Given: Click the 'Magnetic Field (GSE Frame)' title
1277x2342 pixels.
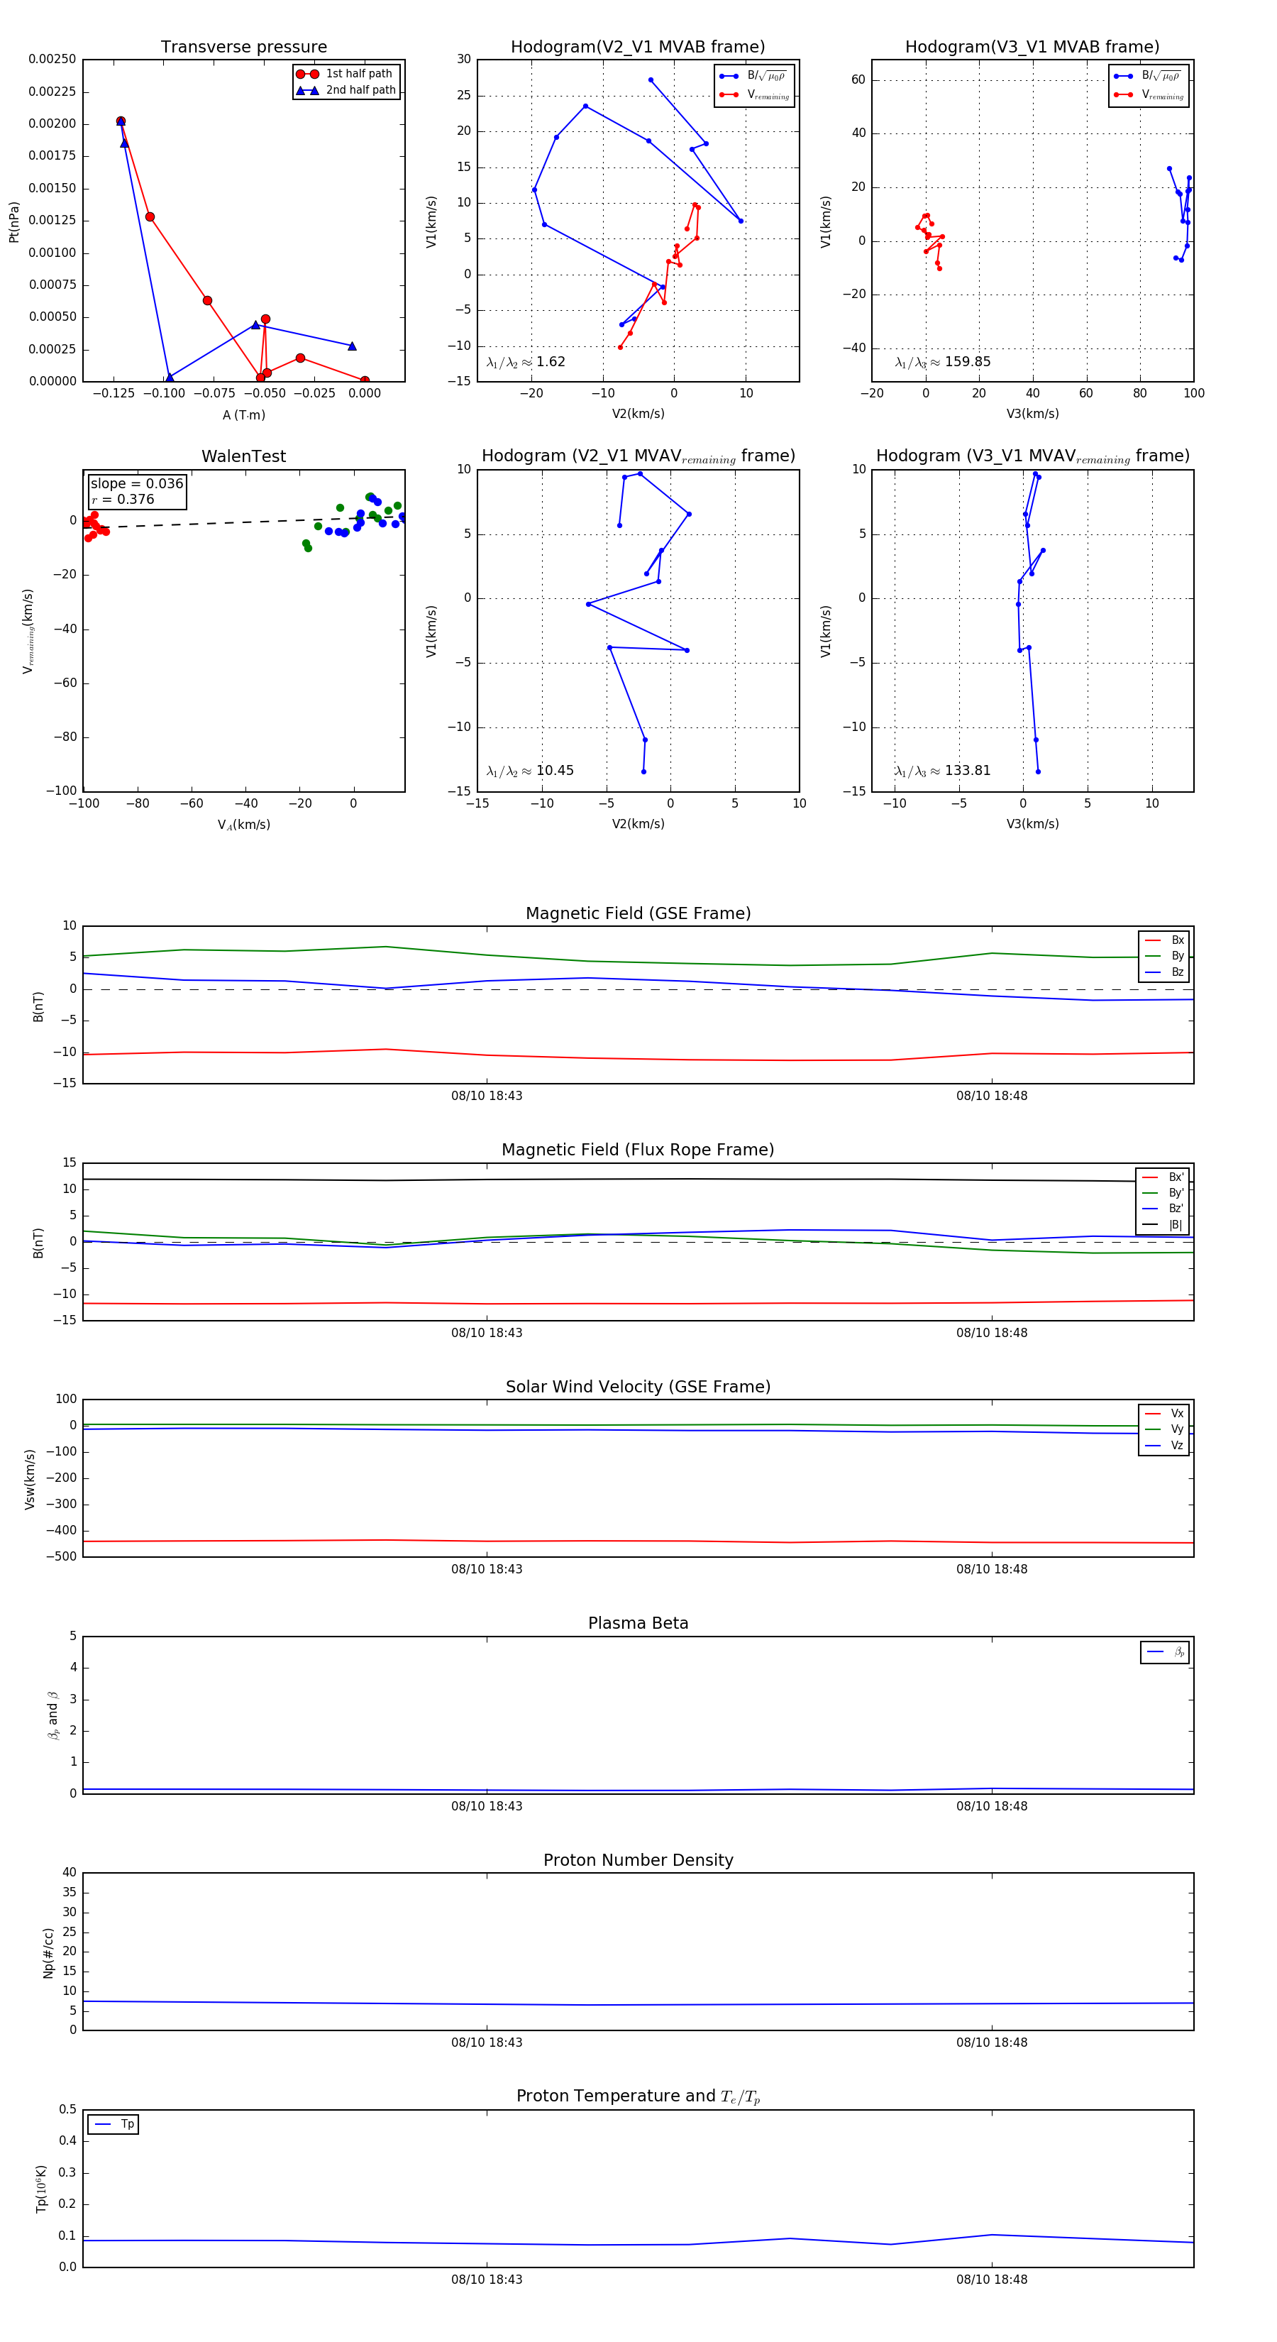Looking at the screenshot, I should [x=638, y=913].
